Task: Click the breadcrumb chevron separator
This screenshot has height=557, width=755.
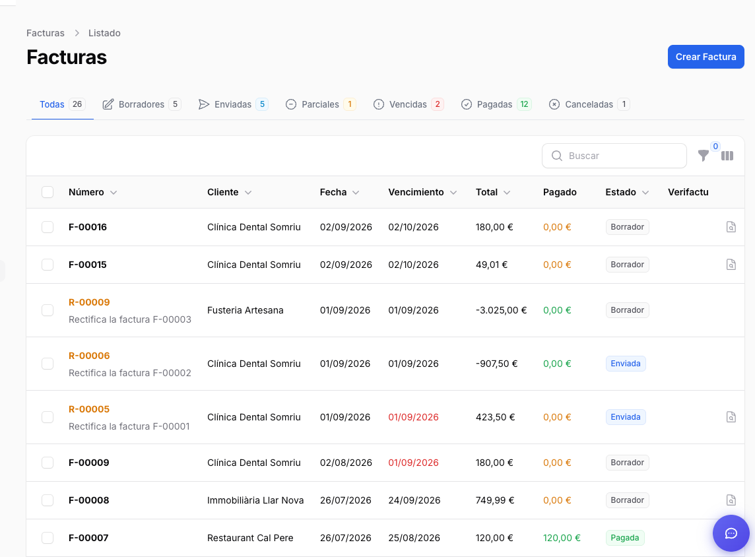Action: tap(77, 33)
